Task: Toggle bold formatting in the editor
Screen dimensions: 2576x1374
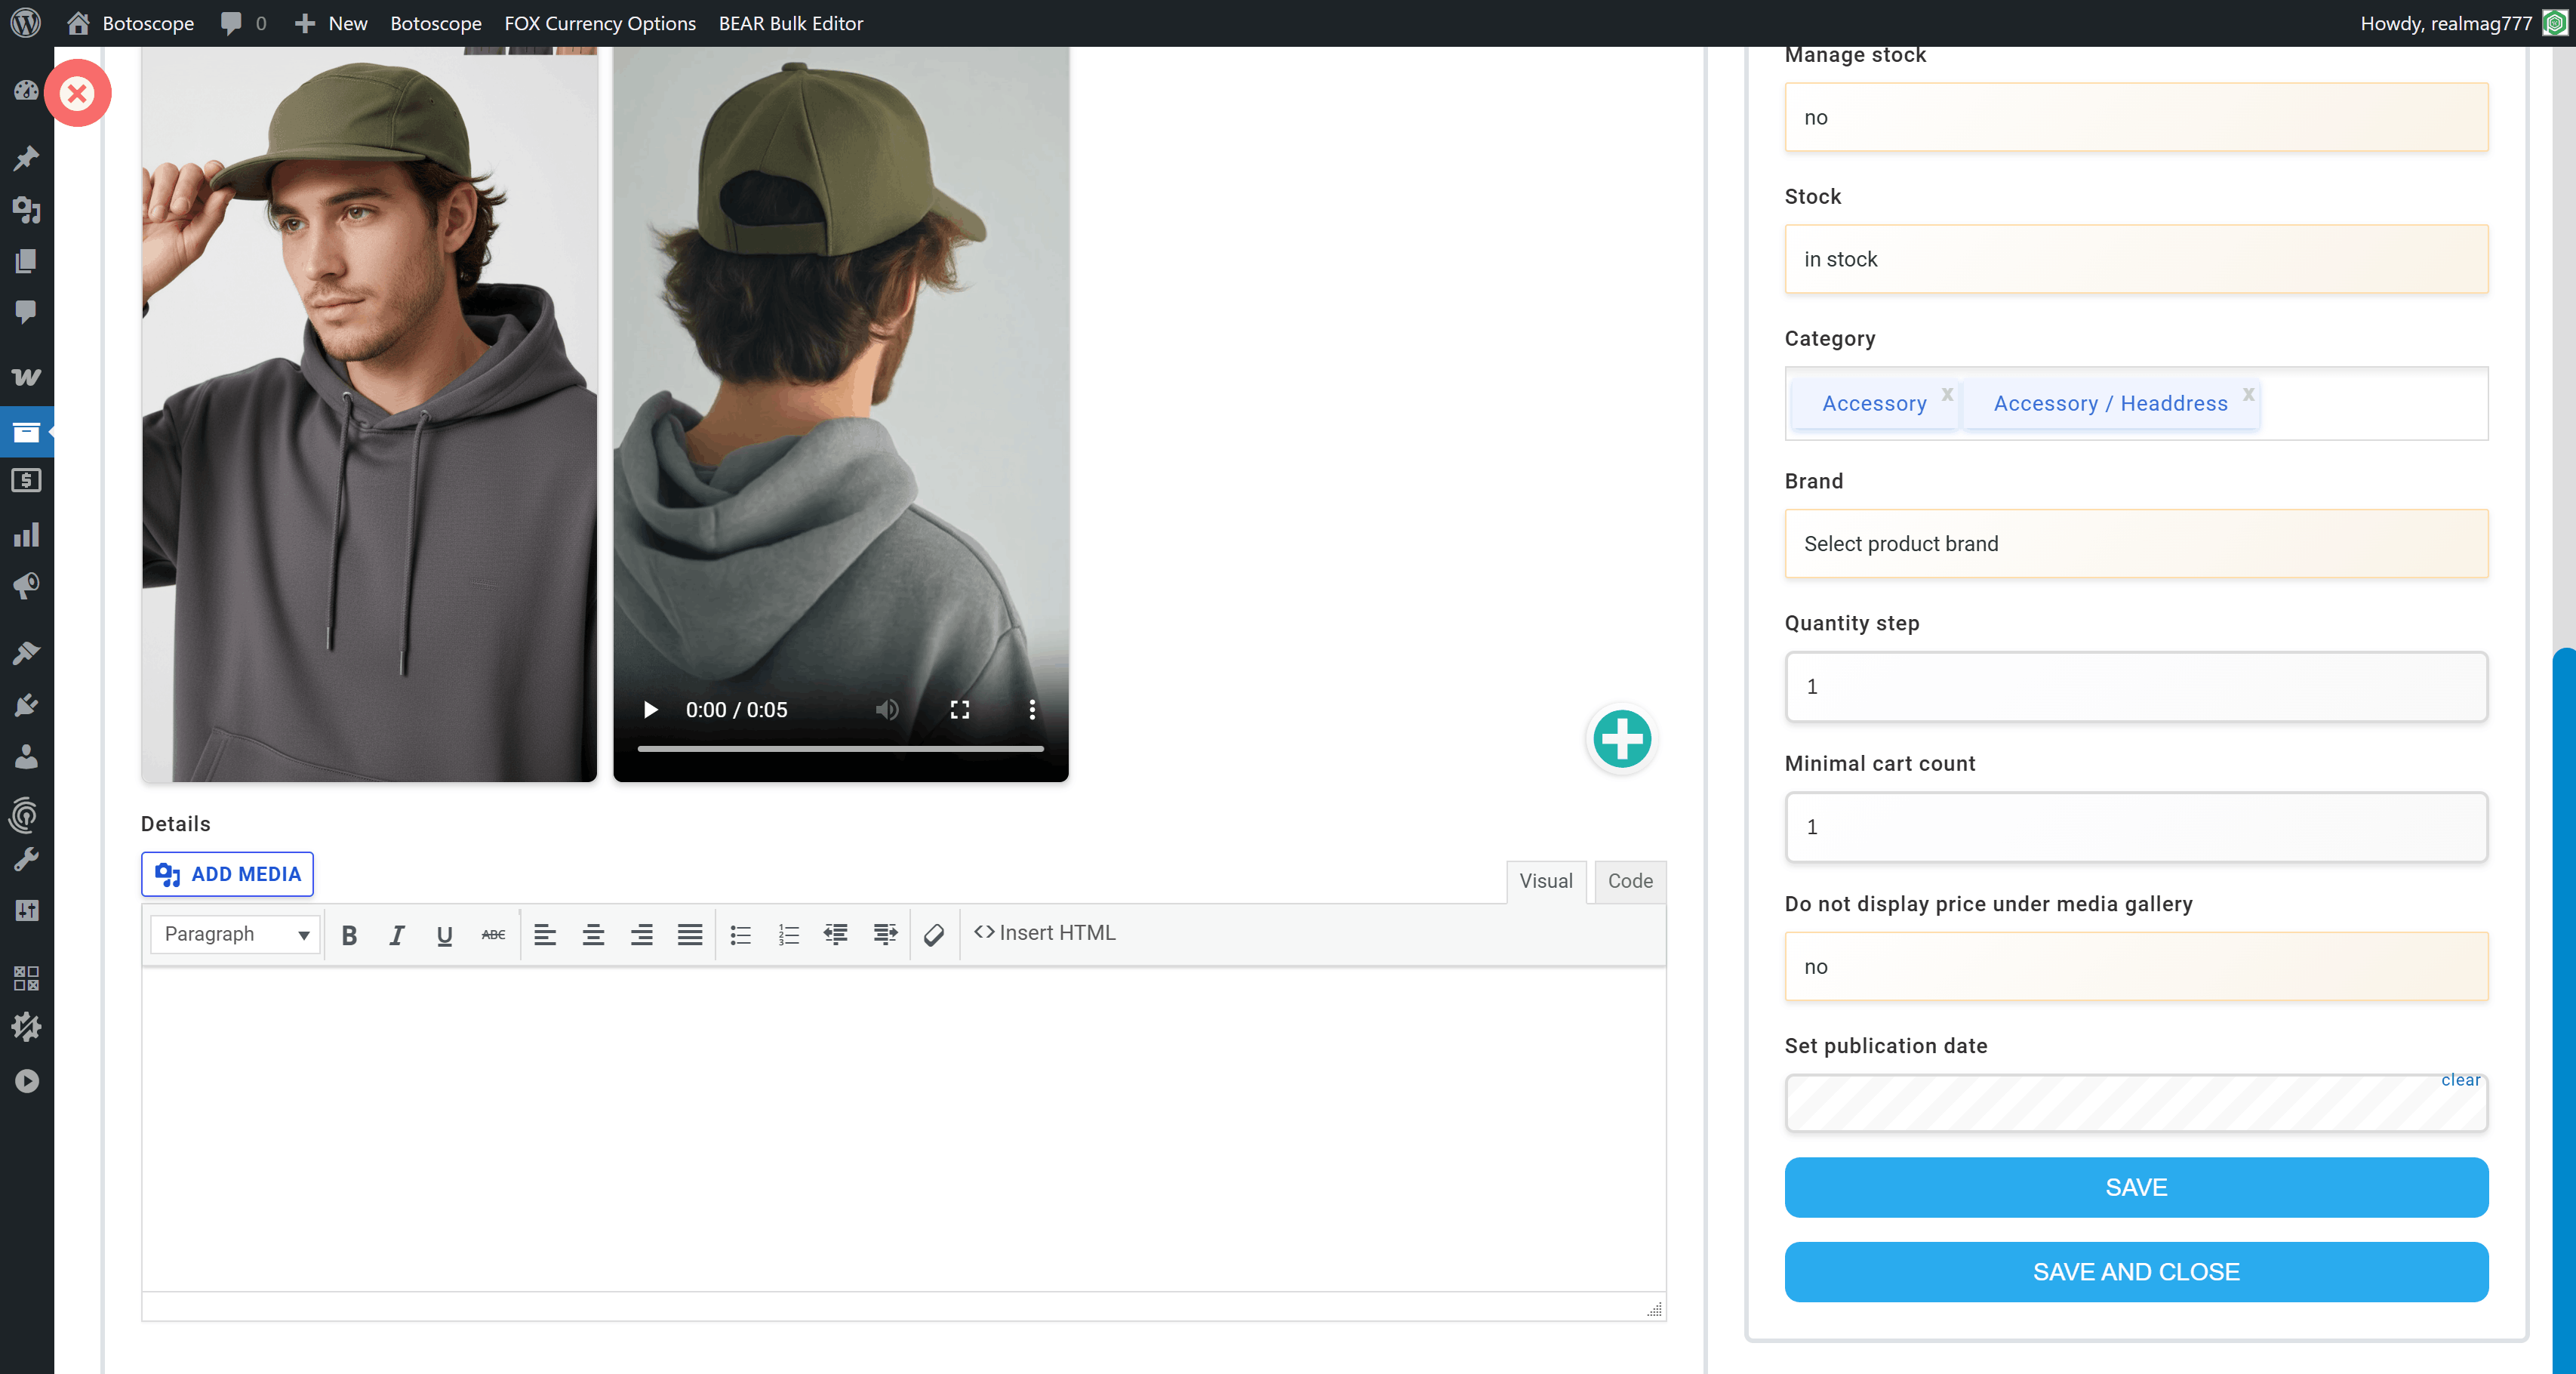Action: (x=349, y=934)
